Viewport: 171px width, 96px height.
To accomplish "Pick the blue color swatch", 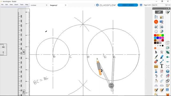I will coord(158,38).
